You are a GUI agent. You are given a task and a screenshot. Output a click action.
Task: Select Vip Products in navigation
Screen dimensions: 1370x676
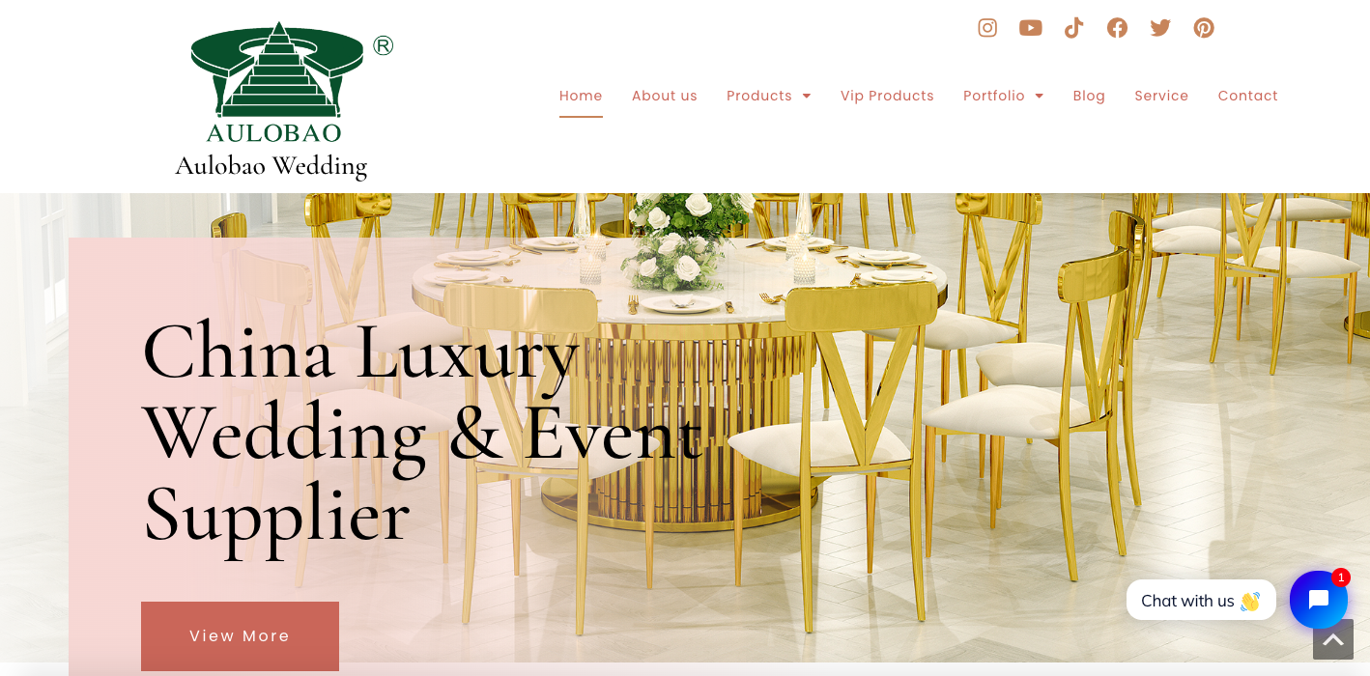pyautogui.click(x=887, y=96)
